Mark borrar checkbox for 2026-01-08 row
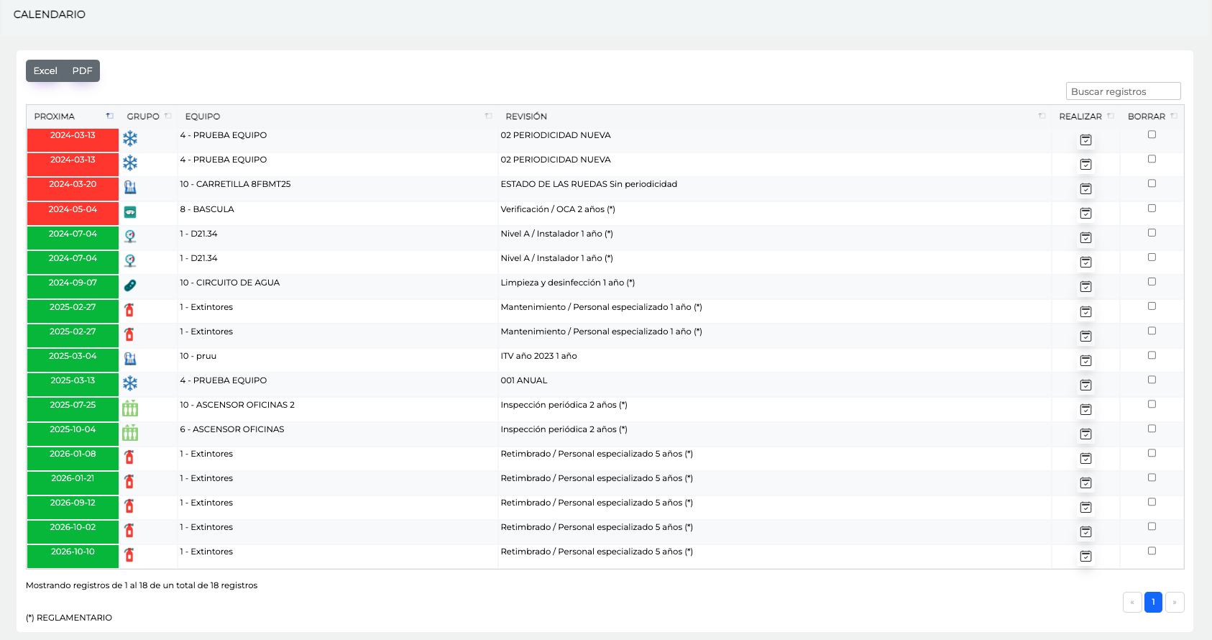The image size is (1212, 640). [x=1152, y=453]
